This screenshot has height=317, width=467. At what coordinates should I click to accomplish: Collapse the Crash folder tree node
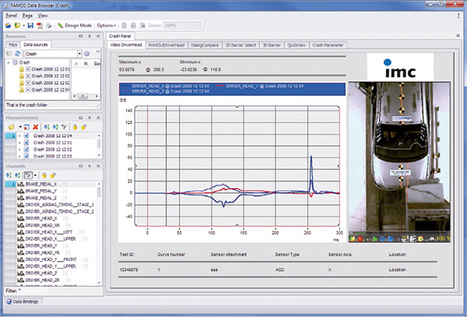7,62
